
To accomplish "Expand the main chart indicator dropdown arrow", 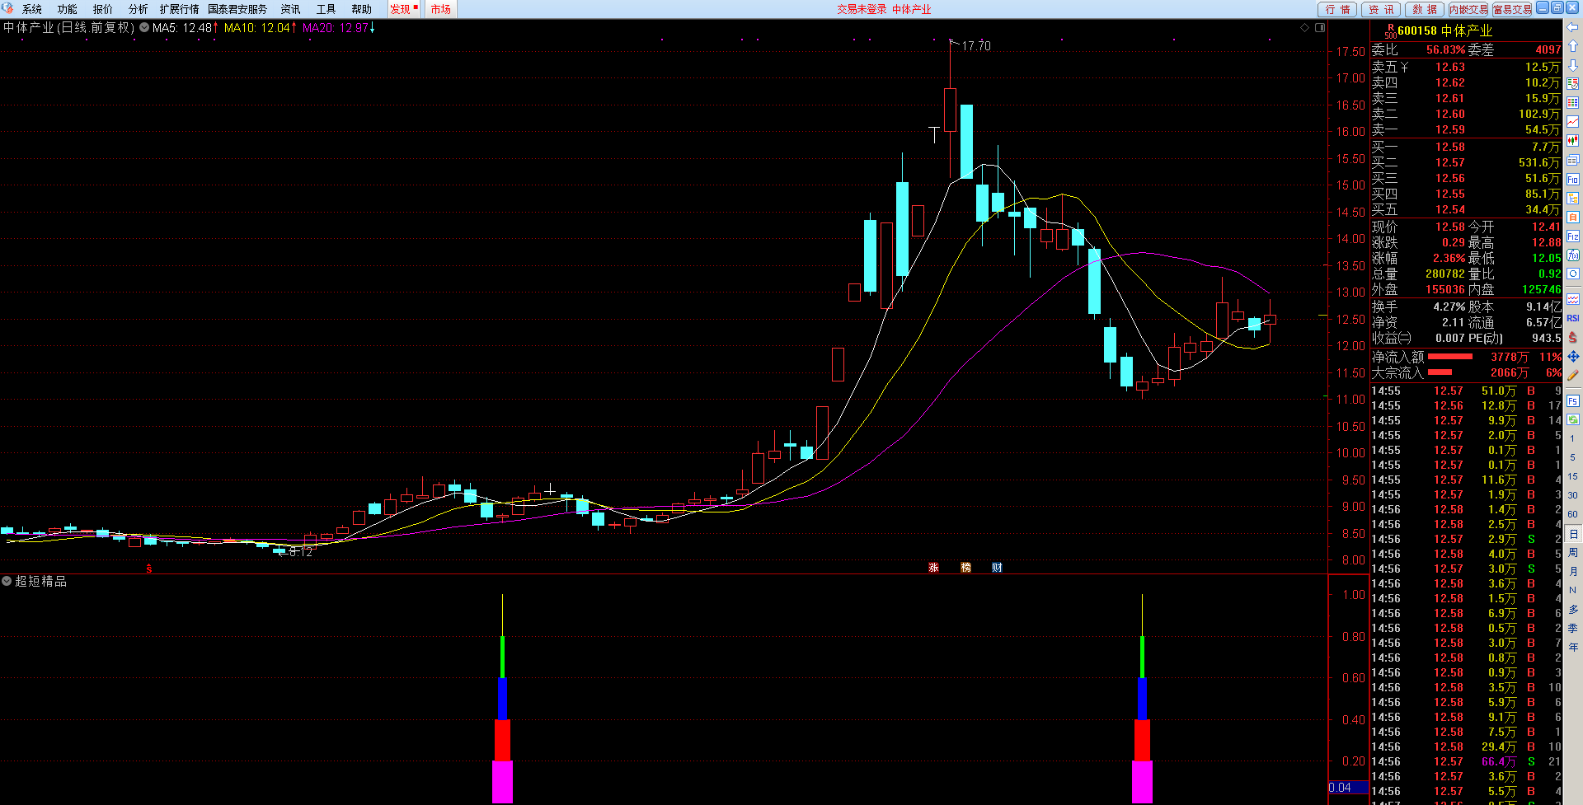I will 144,27.
